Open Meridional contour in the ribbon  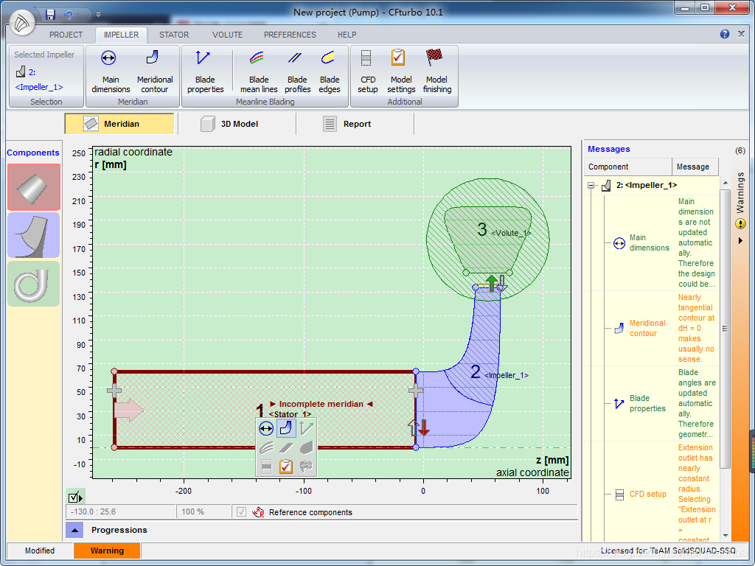pos(155,71)
